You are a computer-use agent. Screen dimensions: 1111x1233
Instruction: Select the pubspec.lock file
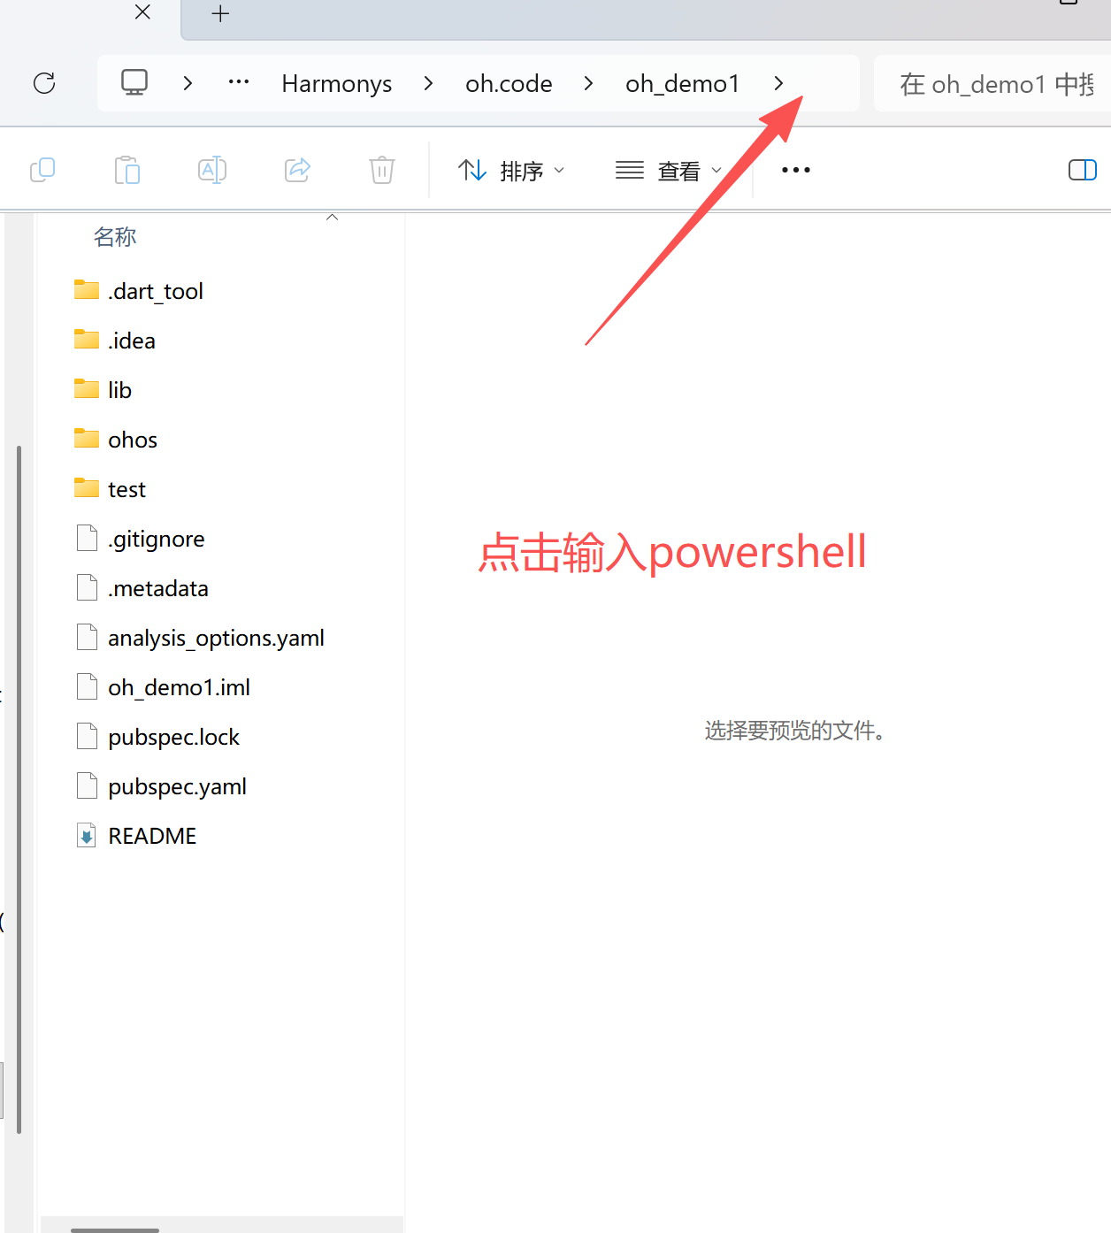click(x=173, y=737)
